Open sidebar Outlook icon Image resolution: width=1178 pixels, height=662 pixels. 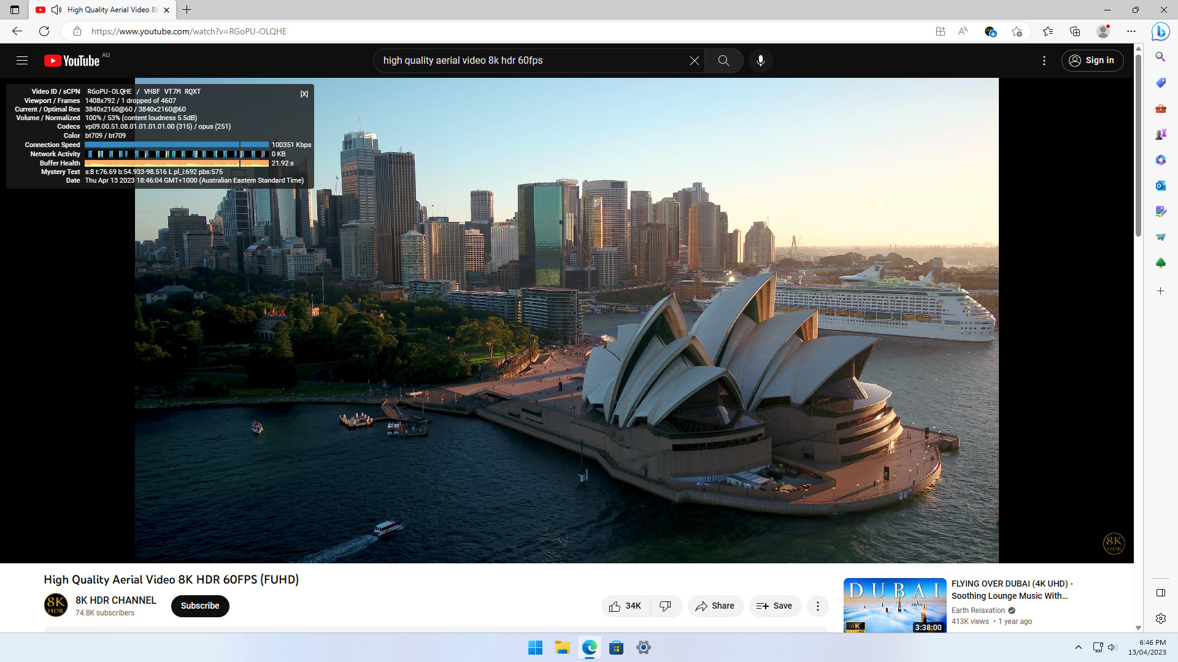pos(1160,186)
